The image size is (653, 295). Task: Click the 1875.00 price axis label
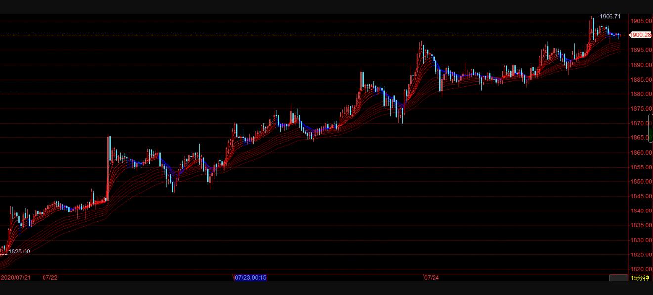pos(641,109)
